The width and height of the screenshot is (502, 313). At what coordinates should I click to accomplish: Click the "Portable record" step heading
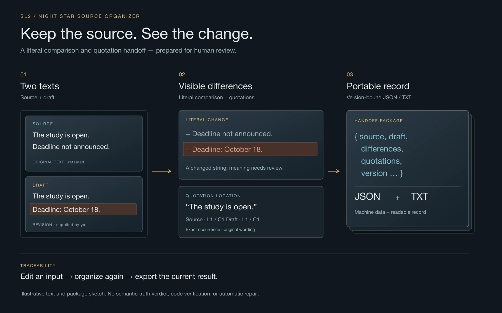(x=378, y=86)
